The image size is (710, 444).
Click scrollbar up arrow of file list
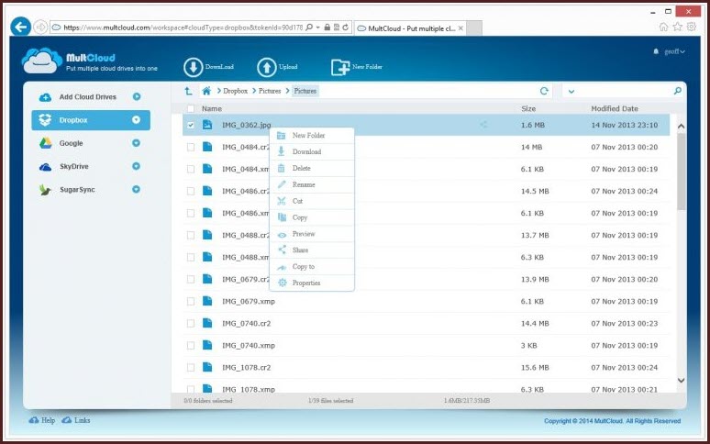click(x=681, y=127)
